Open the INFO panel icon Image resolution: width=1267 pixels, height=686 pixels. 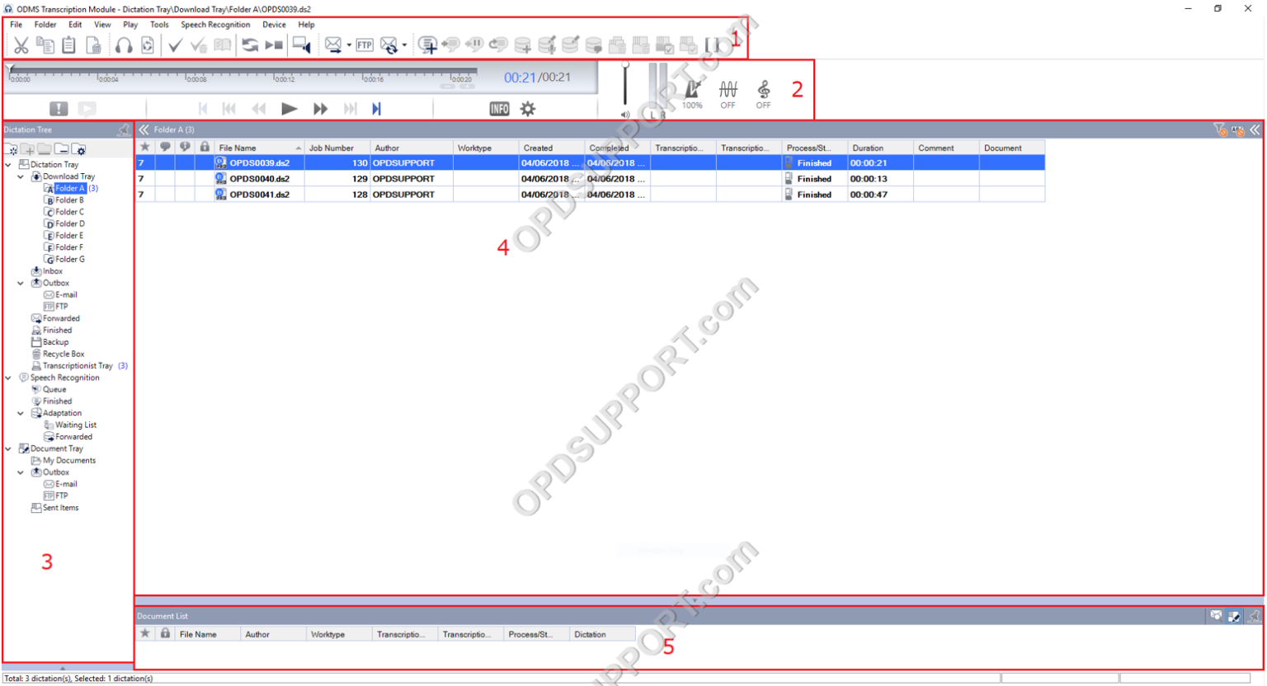(499, 109)
